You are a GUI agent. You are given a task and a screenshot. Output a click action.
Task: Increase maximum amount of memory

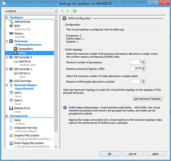pyautogui.click(x=143, y=67)
